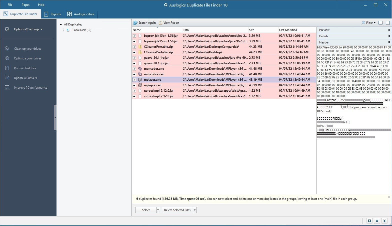The image size is (392, 226).
Task: Click the save icon in status bar
Action: (x=369, y=221)
